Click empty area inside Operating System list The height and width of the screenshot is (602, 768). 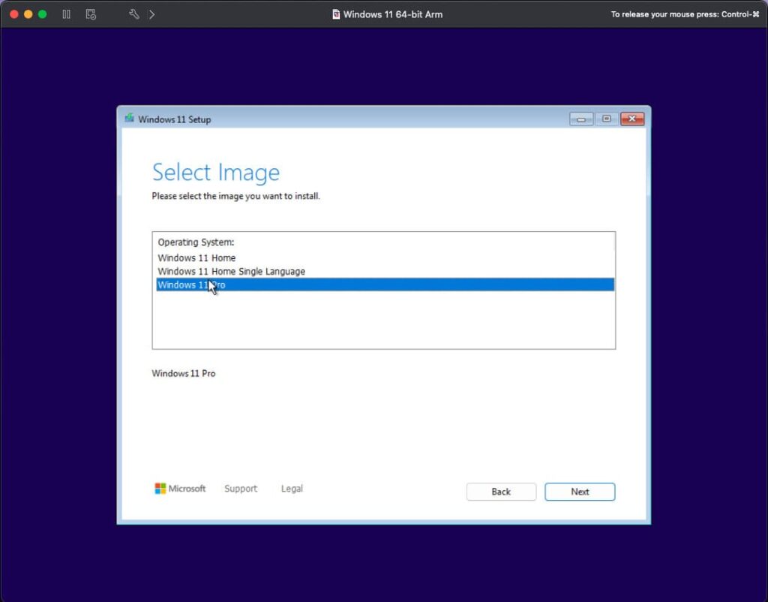coord(382,323)
